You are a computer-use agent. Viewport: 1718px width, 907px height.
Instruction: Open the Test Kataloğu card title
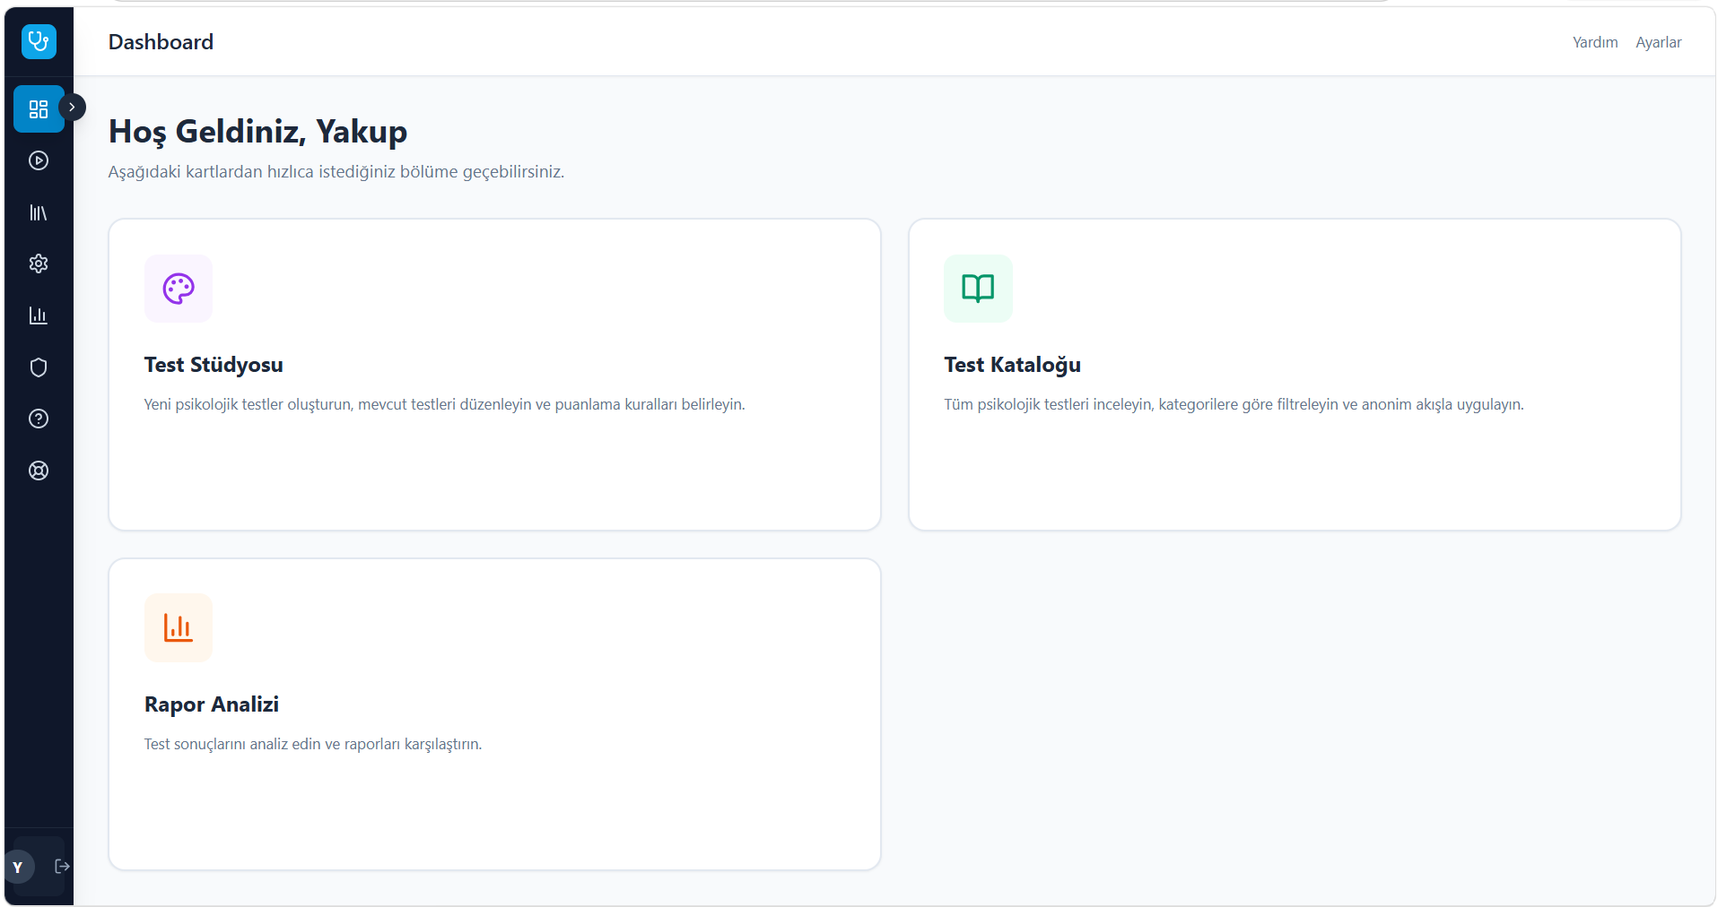[x=1012, y=365]
